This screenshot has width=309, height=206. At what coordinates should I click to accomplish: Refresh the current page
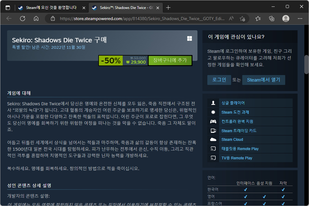tap(23, 19)
